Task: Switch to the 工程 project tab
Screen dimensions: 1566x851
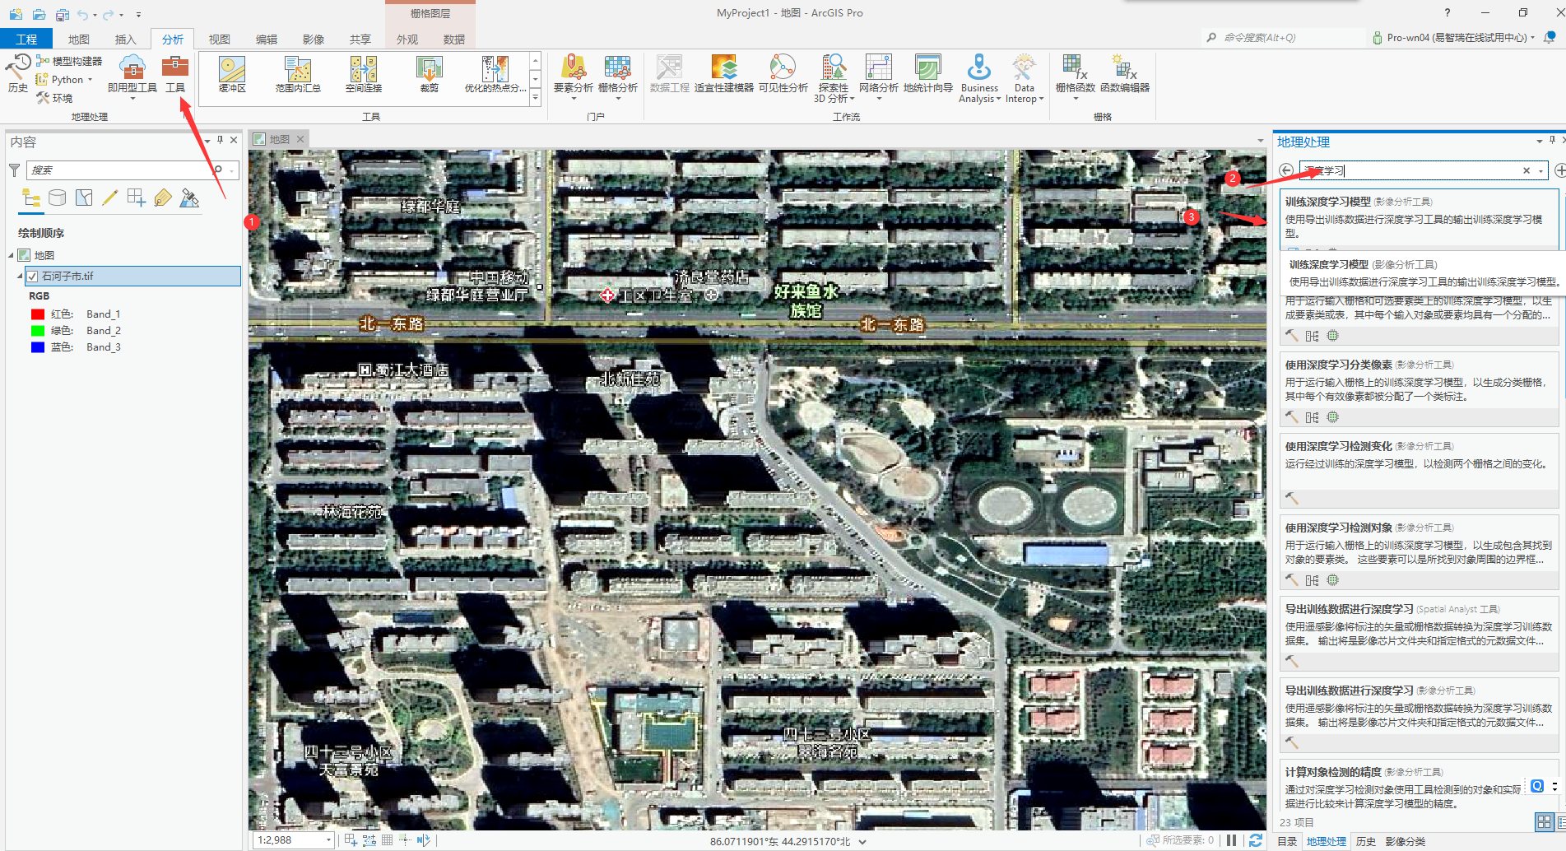Action: pos(26,39)
